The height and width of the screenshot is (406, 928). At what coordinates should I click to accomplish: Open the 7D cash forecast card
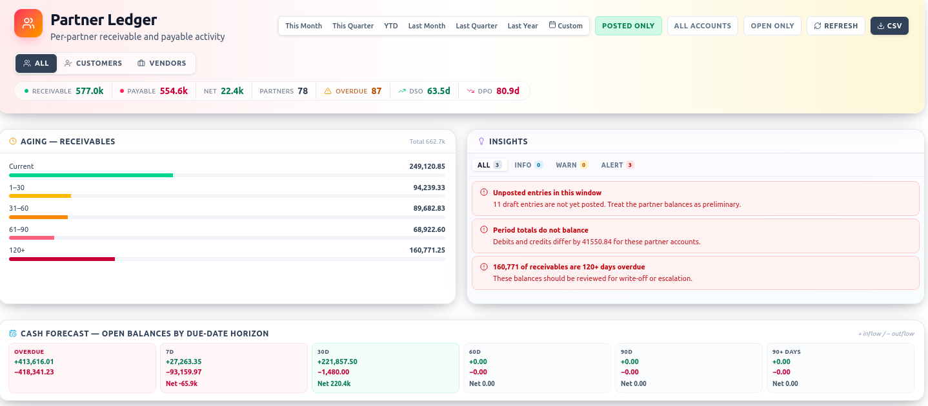tap(234, 367)
